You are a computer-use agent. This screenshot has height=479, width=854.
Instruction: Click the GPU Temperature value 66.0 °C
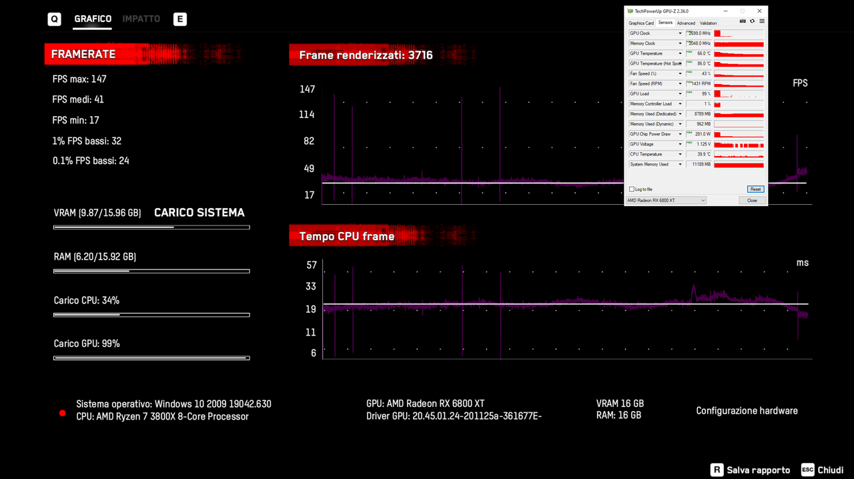point(699,53)
